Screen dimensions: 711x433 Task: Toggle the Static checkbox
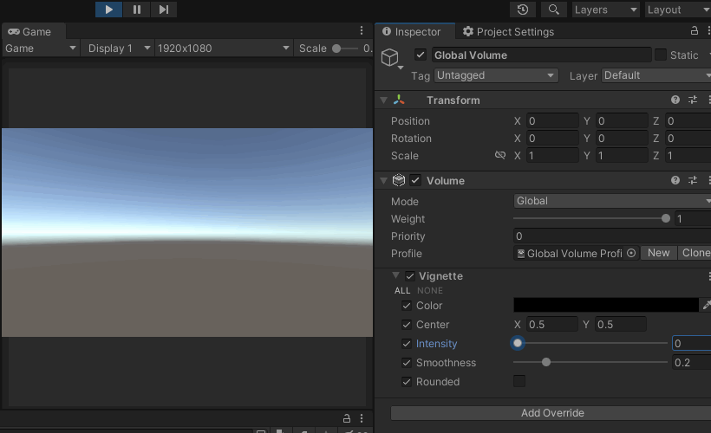(661, 55)
